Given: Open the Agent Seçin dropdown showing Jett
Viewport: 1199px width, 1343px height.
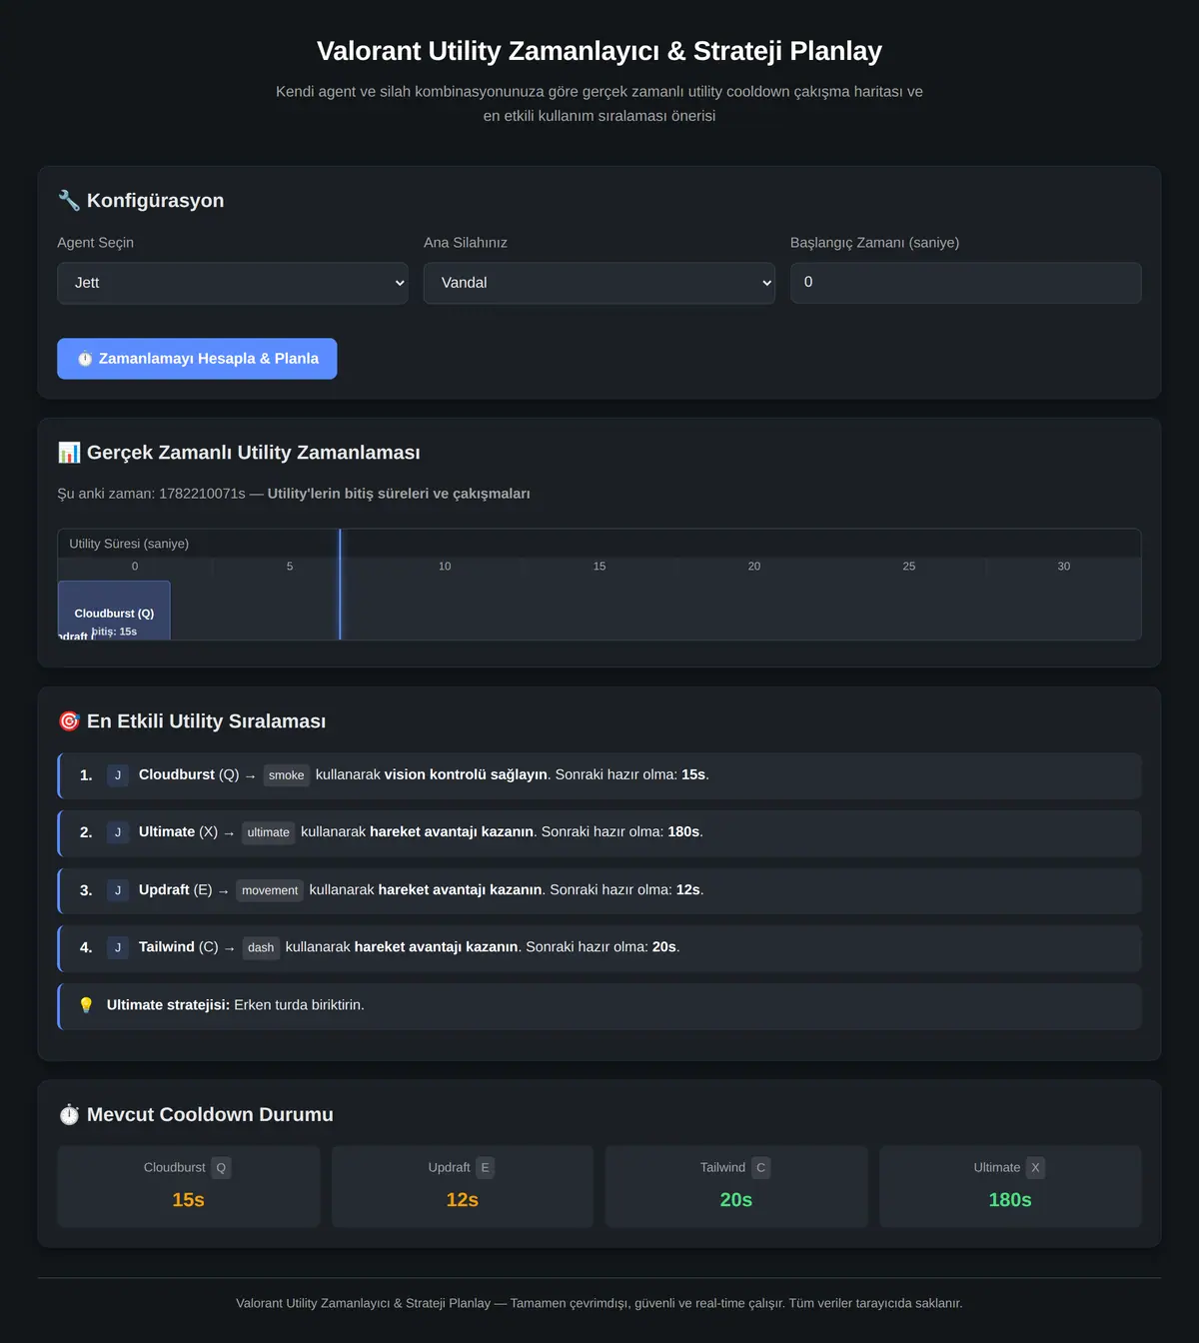Looking at the screenshot, I should click(233, 283).
